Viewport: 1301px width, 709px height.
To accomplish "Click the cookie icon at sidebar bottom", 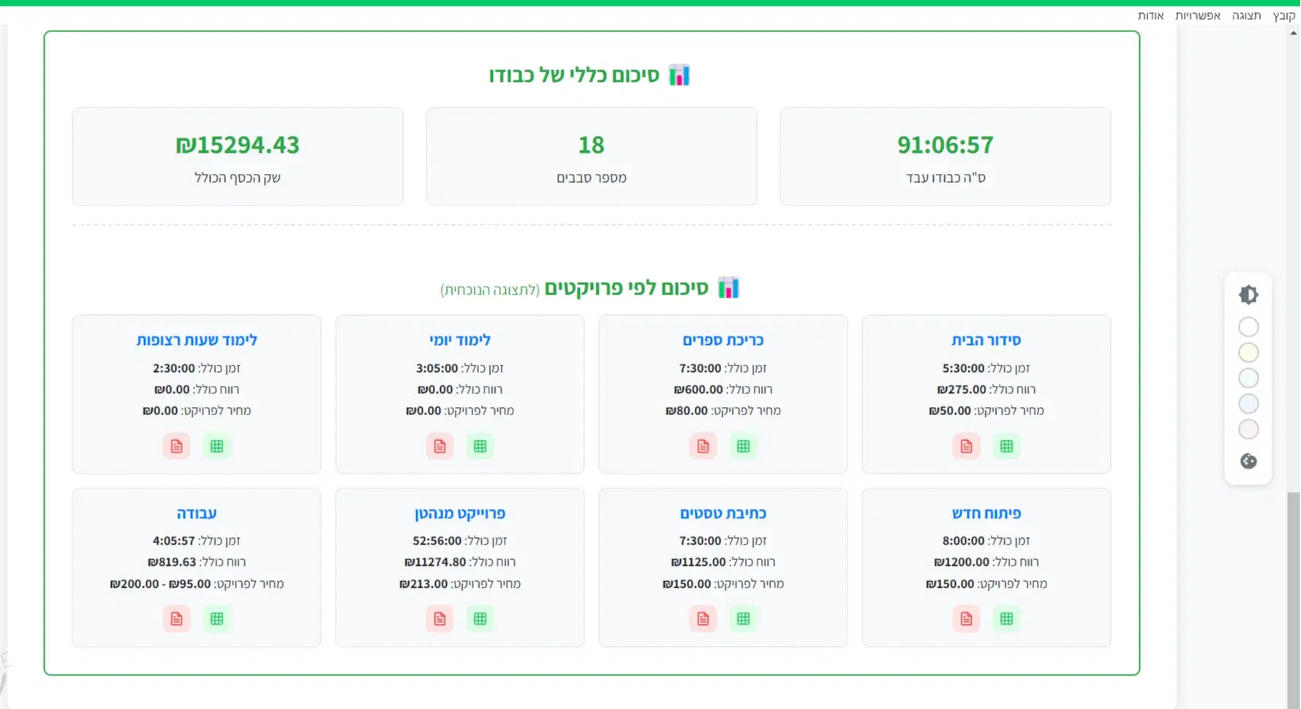I will point(1248,461).
